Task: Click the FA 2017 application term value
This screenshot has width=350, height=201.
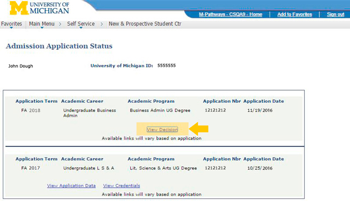Action: pos(31,168)
